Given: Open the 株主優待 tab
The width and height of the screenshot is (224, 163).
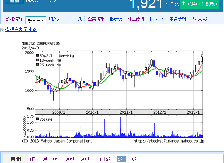Looking at the screenshot, I should 136,19.
